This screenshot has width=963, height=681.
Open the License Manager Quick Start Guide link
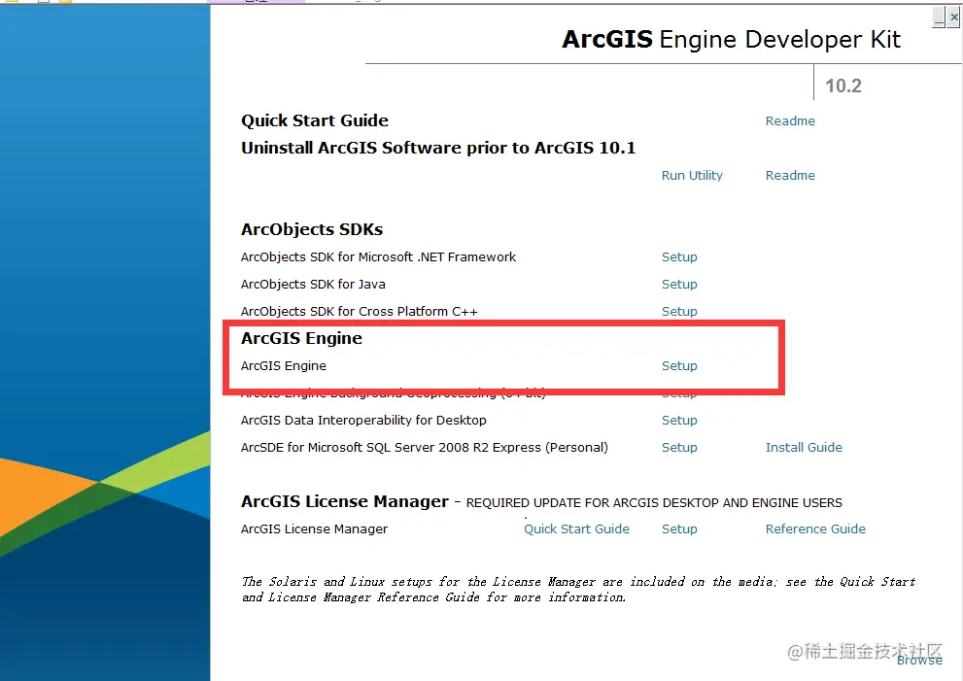(576, 528)
